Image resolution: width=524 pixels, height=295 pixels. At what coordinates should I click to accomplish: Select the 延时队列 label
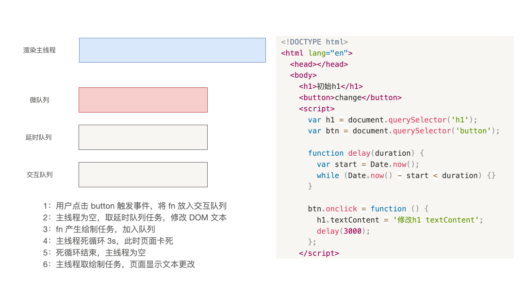point(39,137)
